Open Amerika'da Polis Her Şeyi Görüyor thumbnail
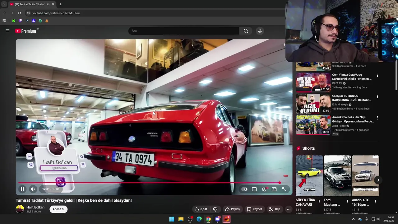The width and height of the screenshot is (398, 224). 313,125
